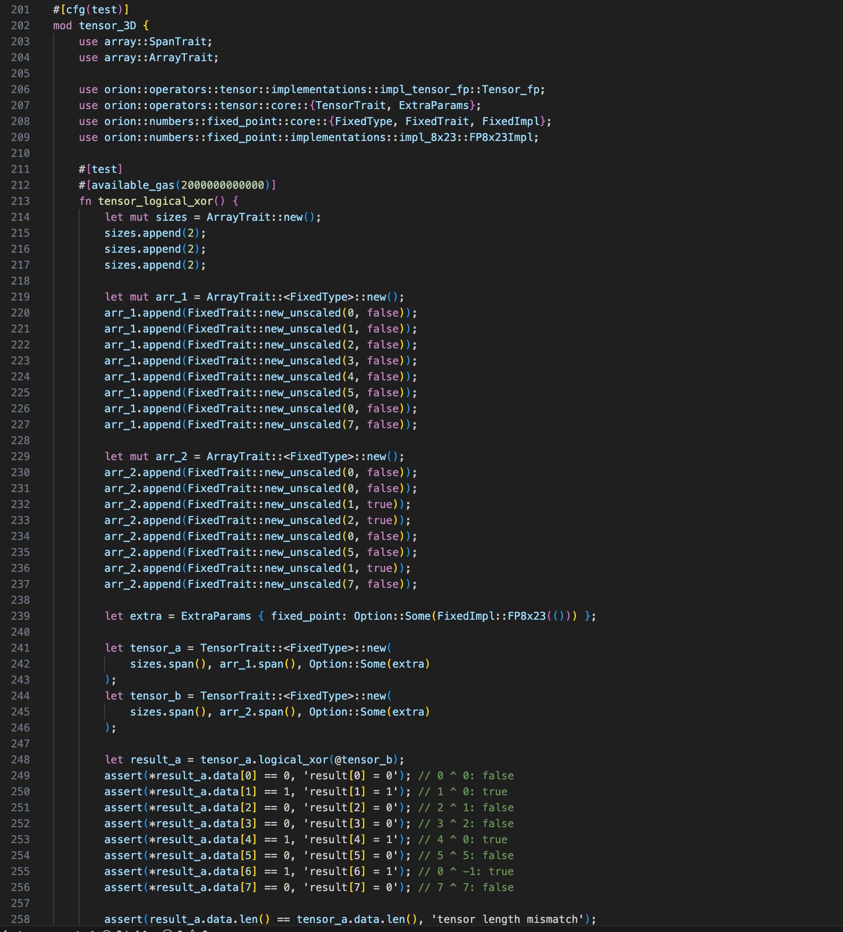
Task: Click line number 237 in the gutter
Action: (x=20, y=584)
